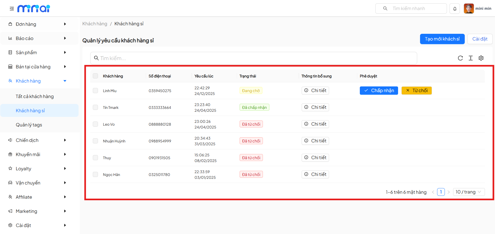This screenshot has width=495, height=234.
Task: Click the Tìm kiếm table search field
Action: [x=253, y=58]
